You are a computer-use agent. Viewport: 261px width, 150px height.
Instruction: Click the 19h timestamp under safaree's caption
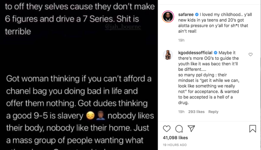point(181,40)
